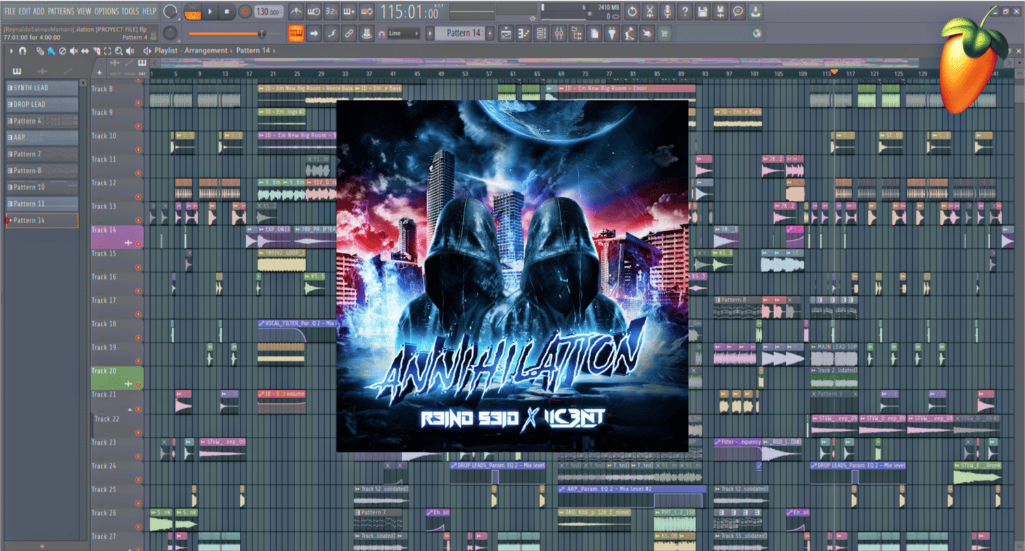1025x551 pixels.
Task: Click the arrow left of Pattern 14 selector
Action: tap(430, 33)
